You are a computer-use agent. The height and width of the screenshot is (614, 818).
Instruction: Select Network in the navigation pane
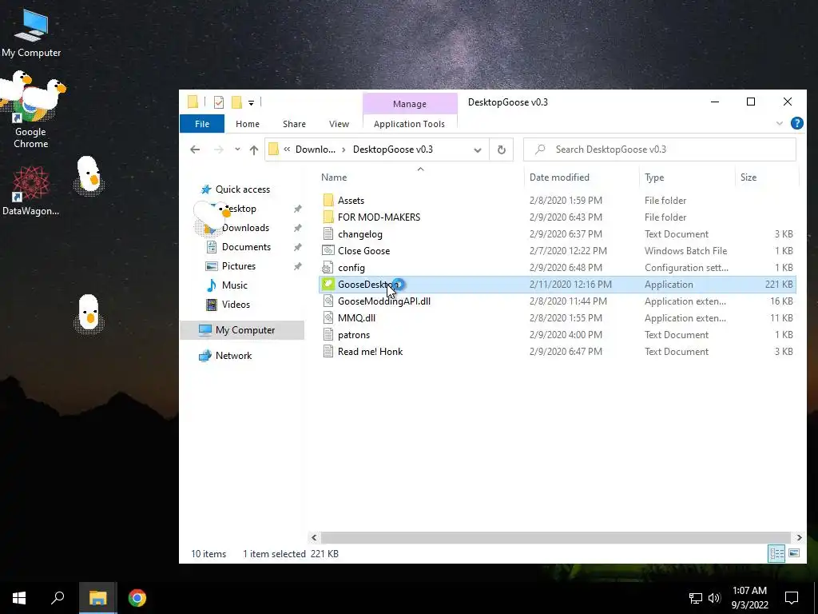point(233,356)
